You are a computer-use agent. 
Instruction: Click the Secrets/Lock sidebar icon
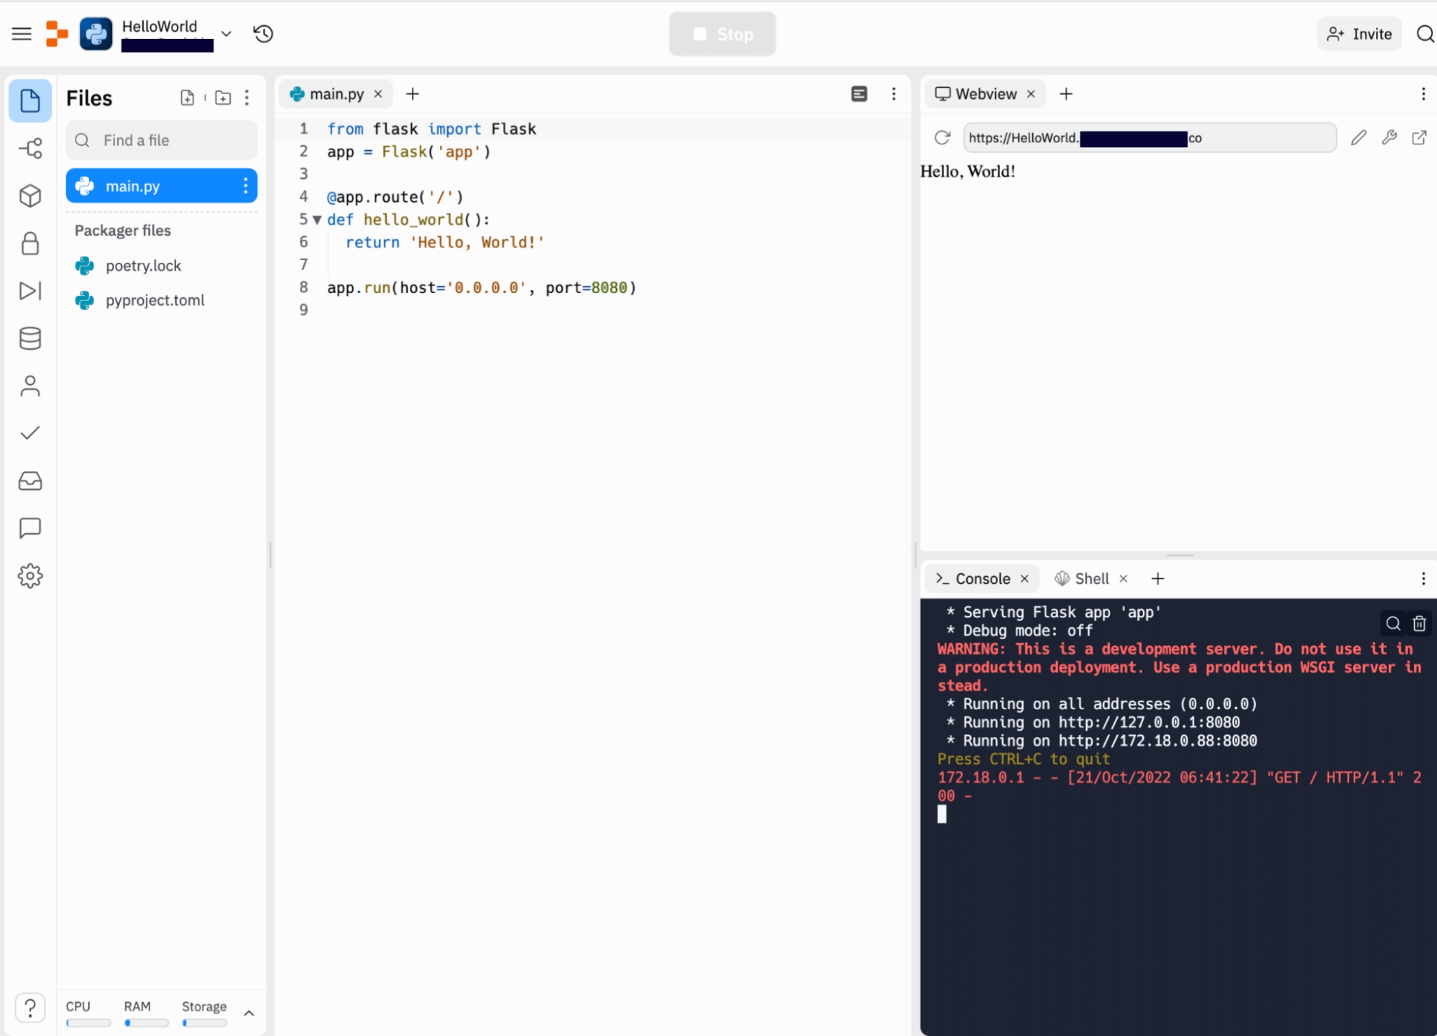[30, 244]
